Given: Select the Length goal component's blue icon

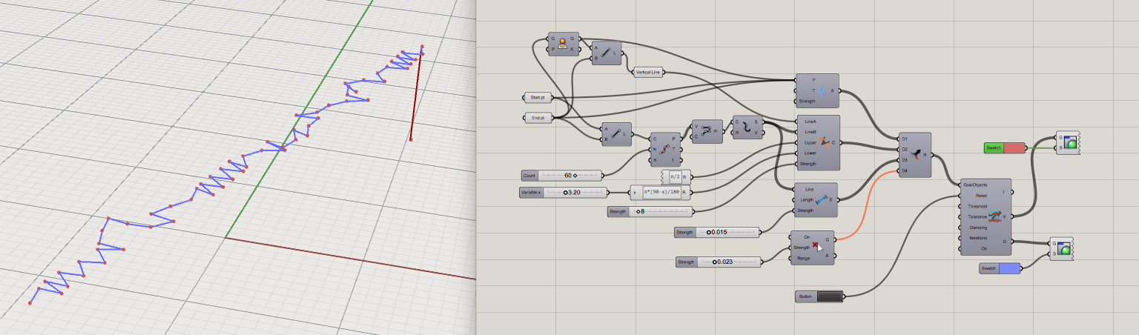Looking at the screenshot, I should click(821, 199).
